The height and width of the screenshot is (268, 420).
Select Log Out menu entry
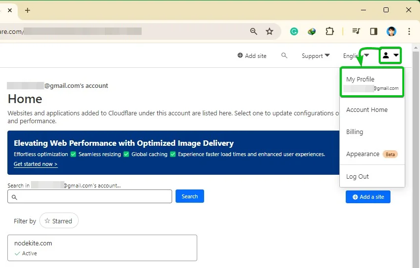click(358, 177)
